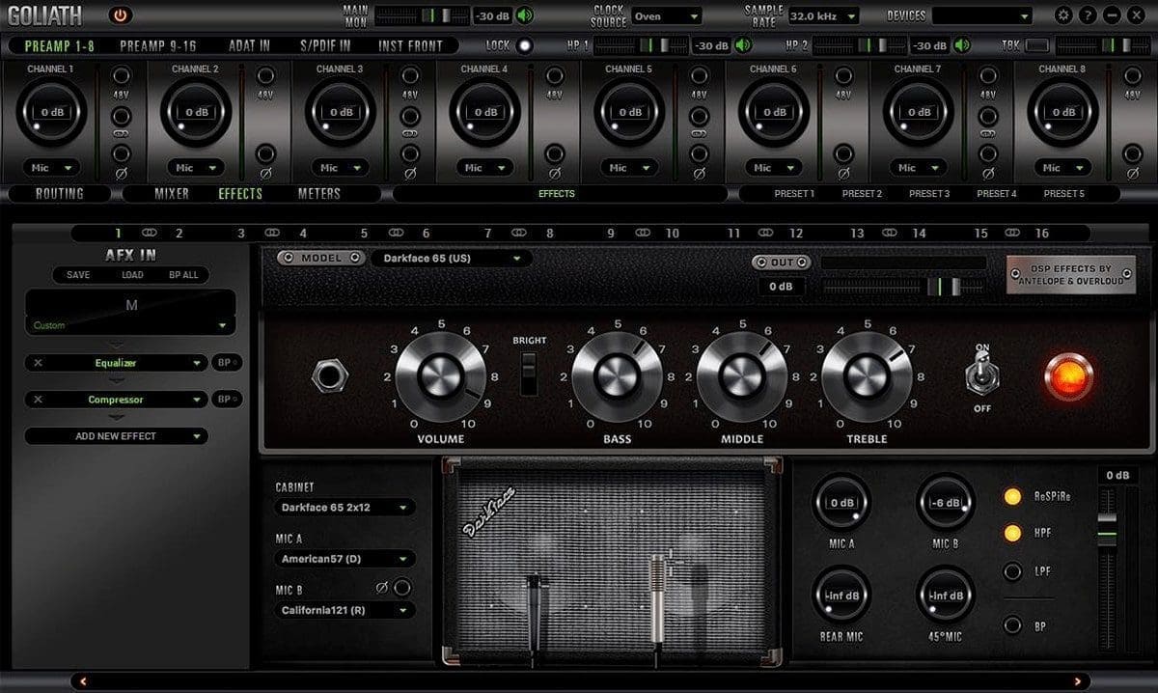Open the Cabinet Darkface 65 2x12 dropdown

(345, 508)
